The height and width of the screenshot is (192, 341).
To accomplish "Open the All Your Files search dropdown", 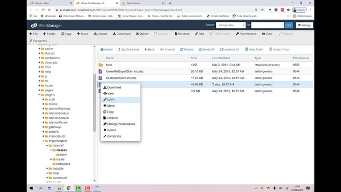I will pyautogui.click(x=231, y=25).
